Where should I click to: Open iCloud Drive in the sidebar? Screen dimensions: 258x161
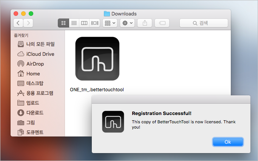coord(38,54)
